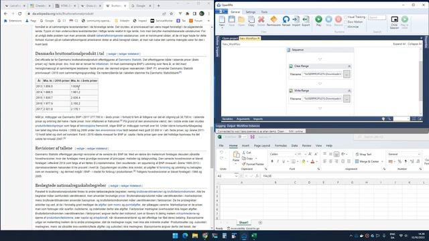Toggle Italic formatting in Excel
The width and height of the screenshot is (429, 241).
[278, 161]
